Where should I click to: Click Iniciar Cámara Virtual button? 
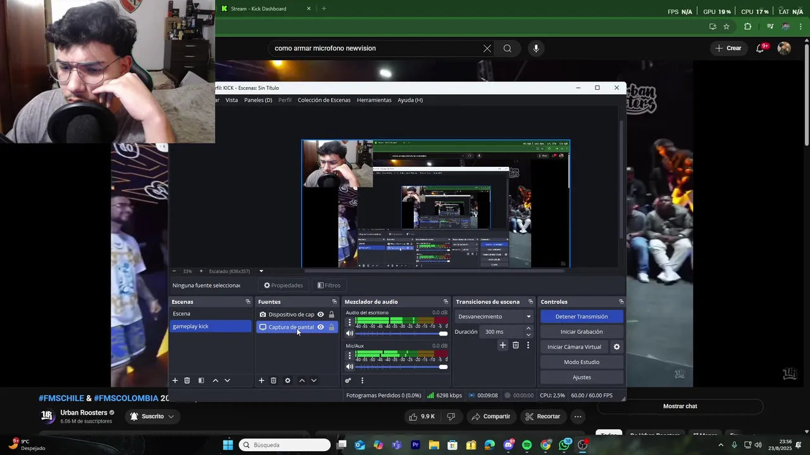coord(575,347)
